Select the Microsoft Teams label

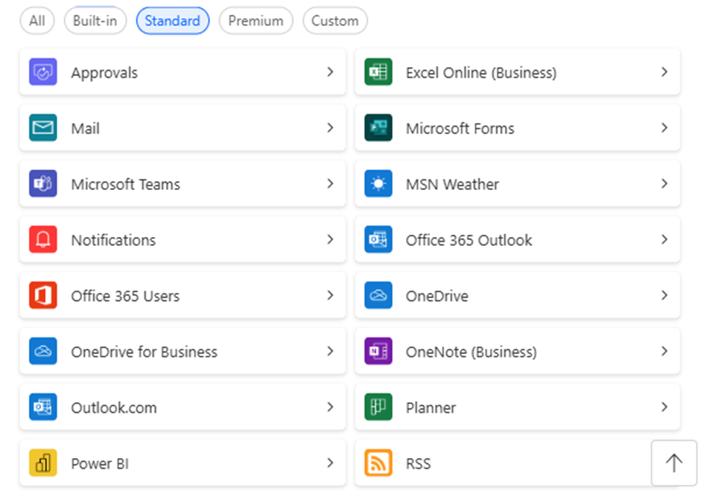(126, 184)
